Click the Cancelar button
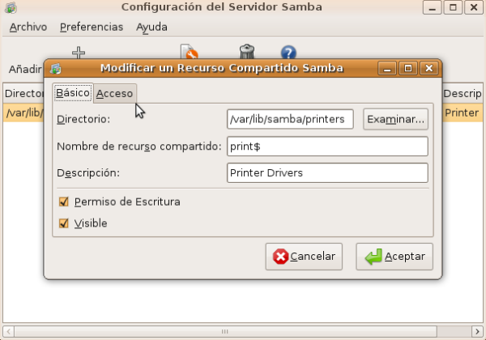This screenshot has width=486, height=340. click(304, 257)
